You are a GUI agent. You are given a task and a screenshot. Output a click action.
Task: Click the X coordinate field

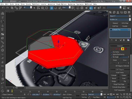click(x=35, y=95)
